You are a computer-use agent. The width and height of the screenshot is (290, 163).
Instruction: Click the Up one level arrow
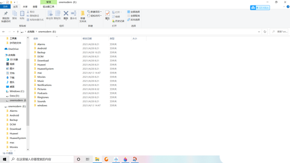coord(18,32)
